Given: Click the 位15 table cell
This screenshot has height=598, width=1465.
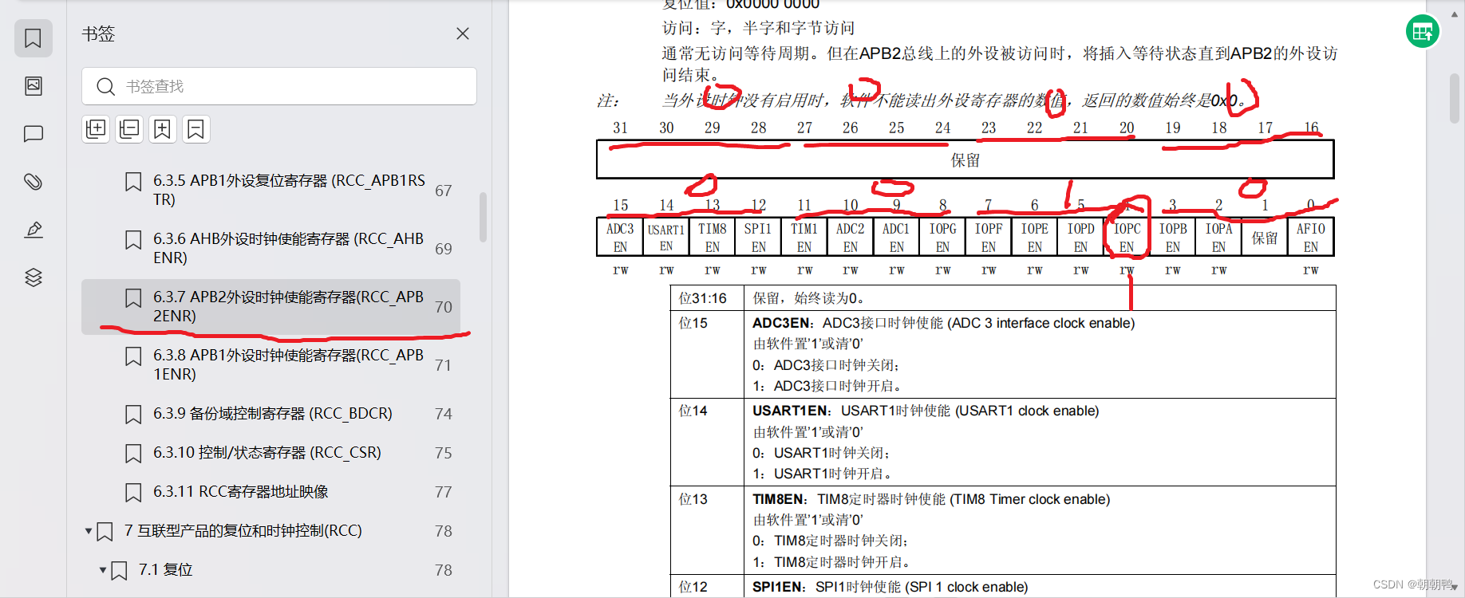Looking at the screenshot, I should point(707,354).
